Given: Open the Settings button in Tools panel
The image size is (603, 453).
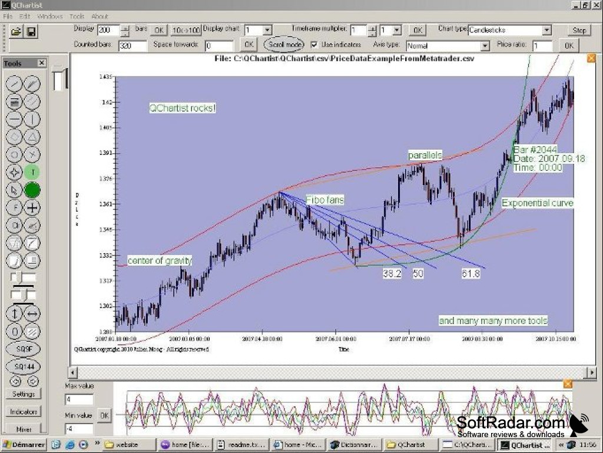Looking at the screenshot, I should coord(24,394).
